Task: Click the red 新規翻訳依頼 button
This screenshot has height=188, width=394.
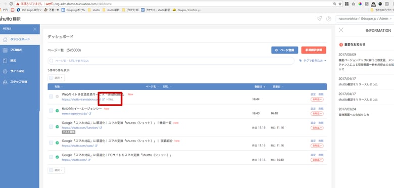Action: point(314,50)
